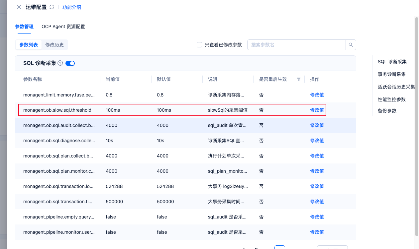Click 修改值 for monagent.pipeline.monitor.user row
Image resolution: width=419 pixels, height=249 pixels.
[x=317, y=232]
